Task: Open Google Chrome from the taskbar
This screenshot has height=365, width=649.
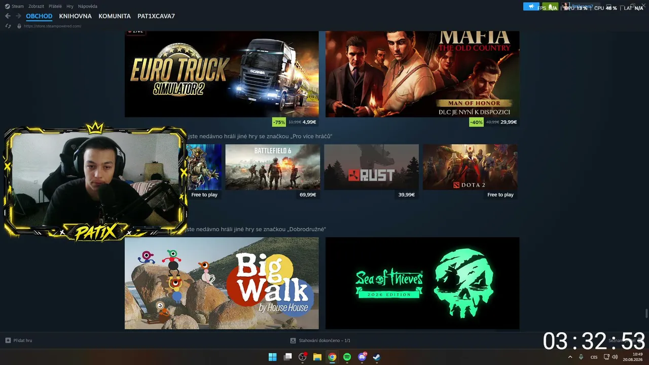Action: coord(332,357)
